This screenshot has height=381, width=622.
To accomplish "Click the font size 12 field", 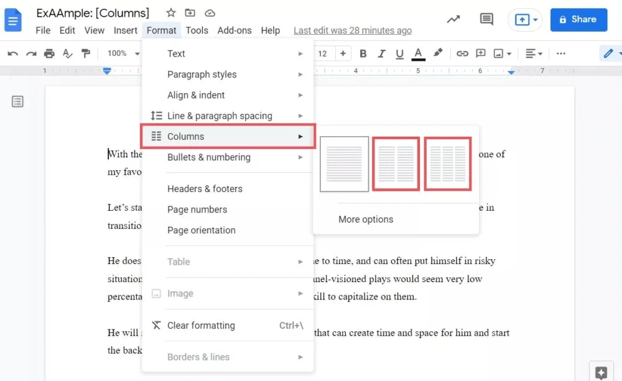I will click(322, 53).
